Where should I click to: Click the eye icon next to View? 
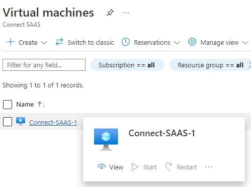click(x=102, y=167)
